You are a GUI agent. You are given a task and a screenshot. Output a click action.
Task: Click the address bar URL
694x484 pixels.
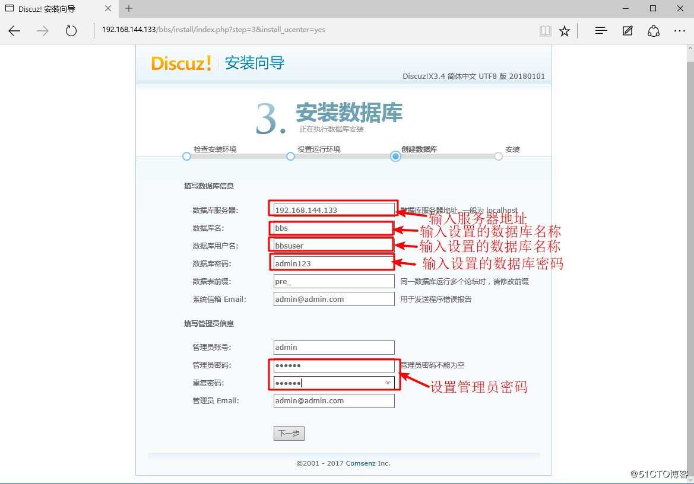pyautogui.click(x=214, y=30)
